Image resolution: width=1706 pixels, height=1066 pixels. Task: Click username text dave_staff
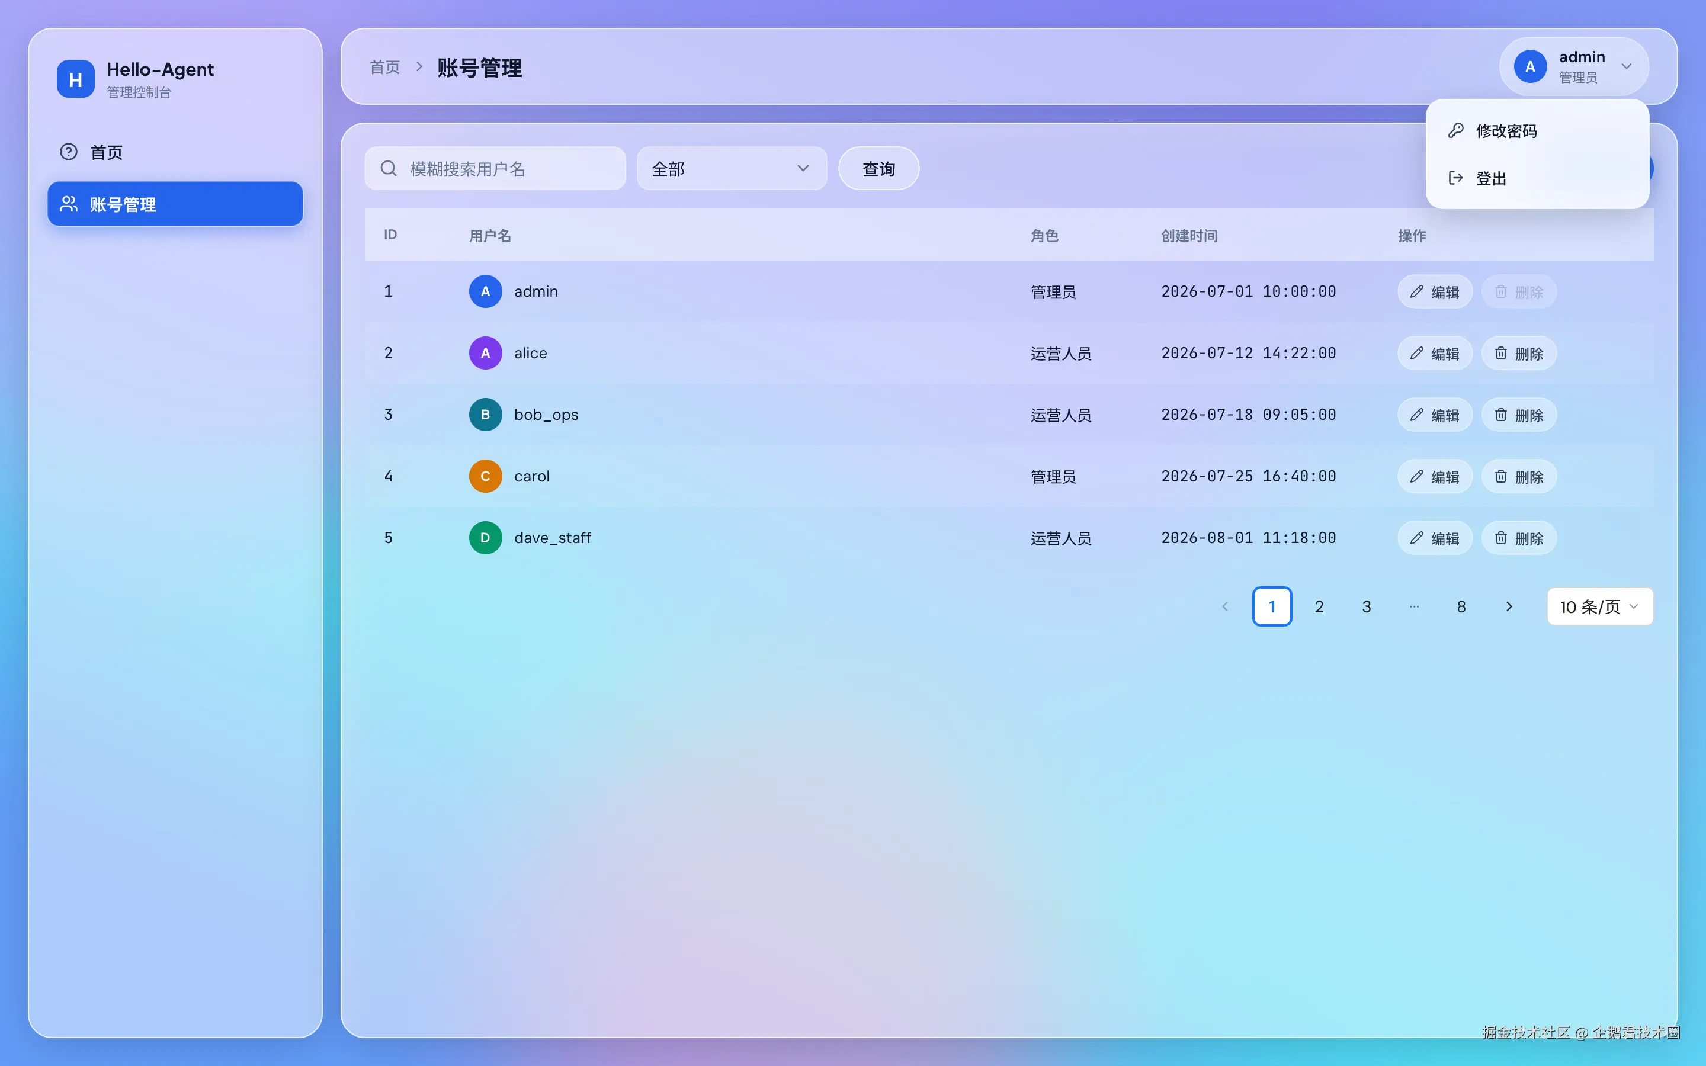552,538
